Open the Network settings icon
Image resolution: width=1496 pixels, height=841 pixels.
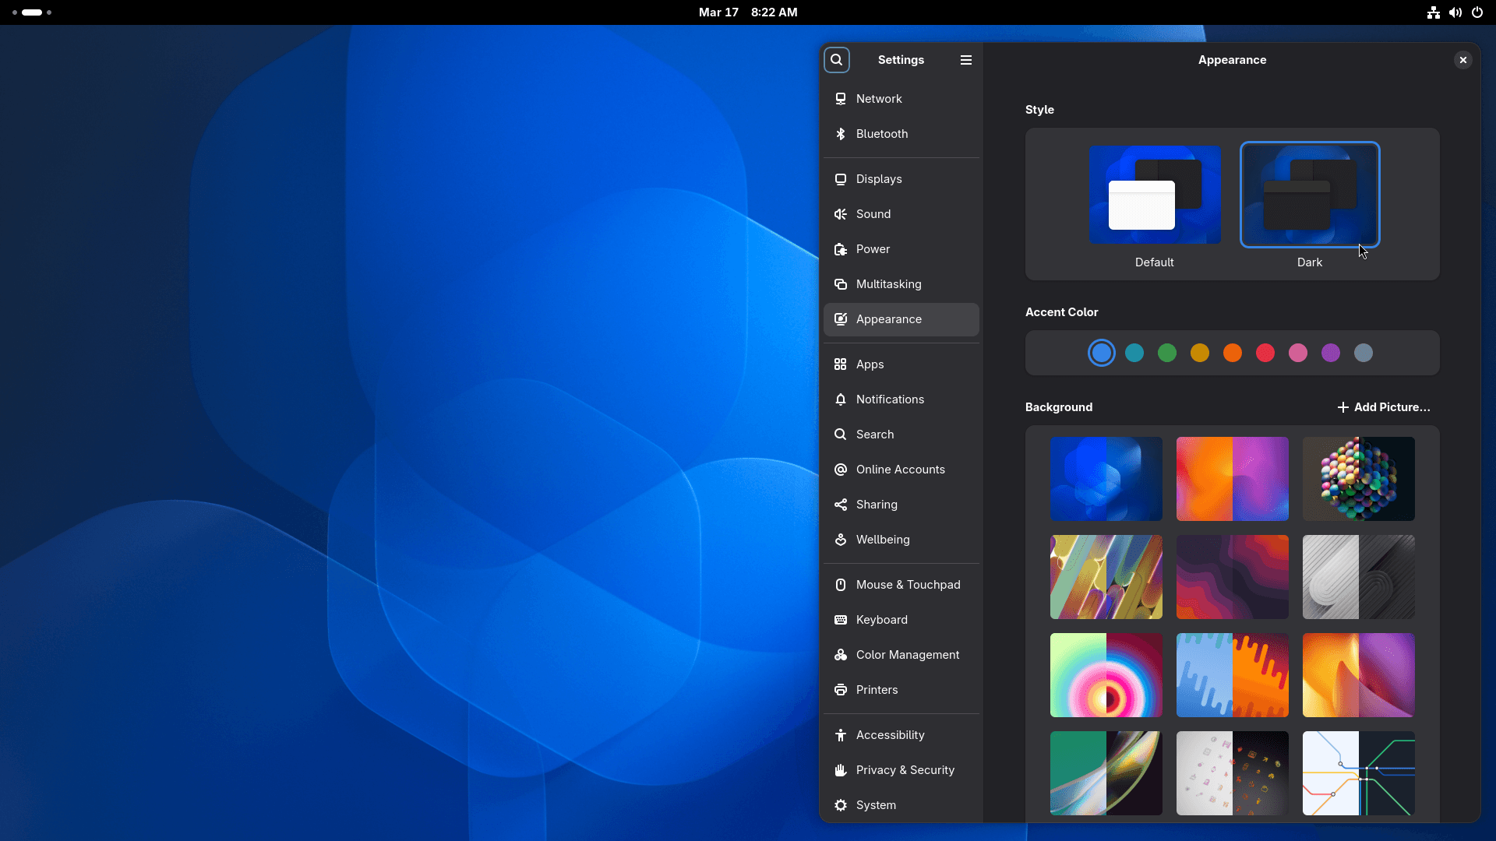[841, 99]
